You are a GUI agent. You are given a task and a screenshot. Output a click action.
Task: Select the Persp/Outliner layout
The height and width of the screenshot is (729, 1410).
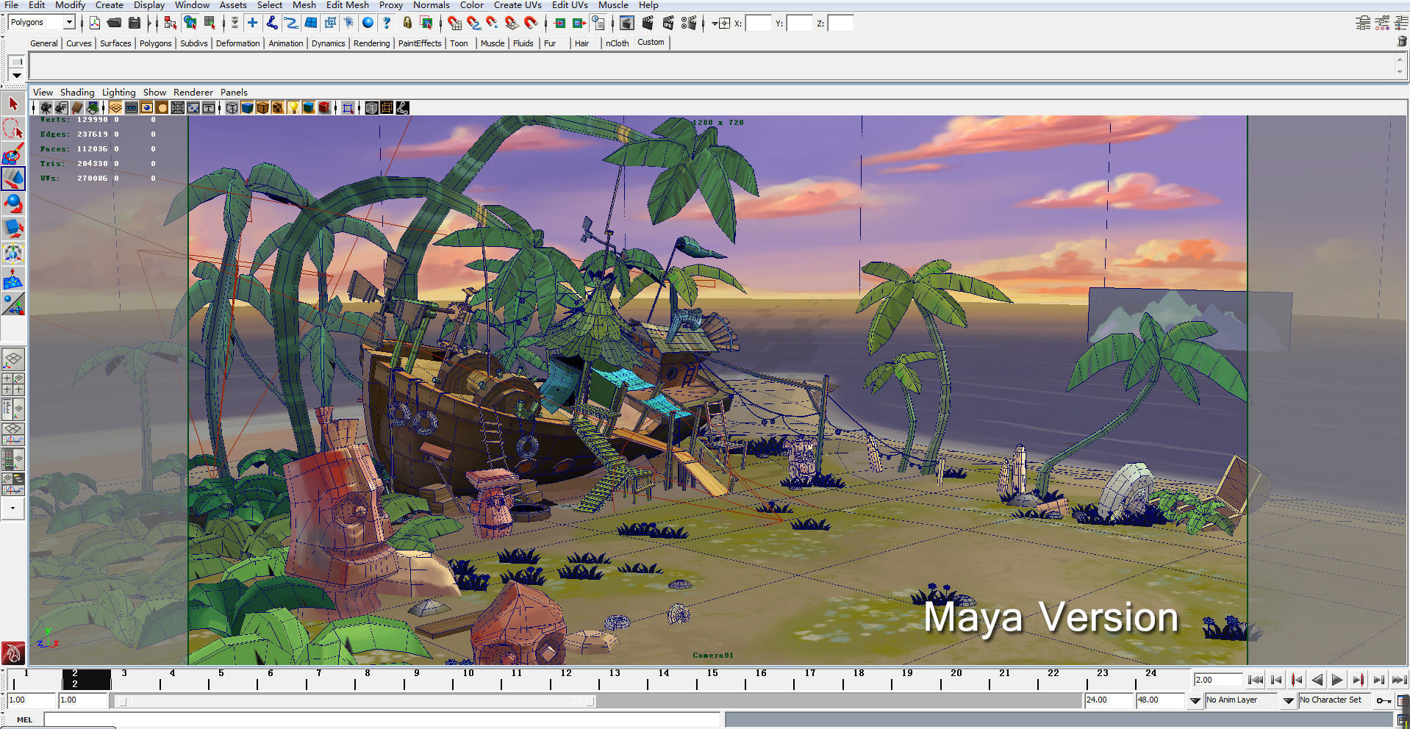[13, 409]
